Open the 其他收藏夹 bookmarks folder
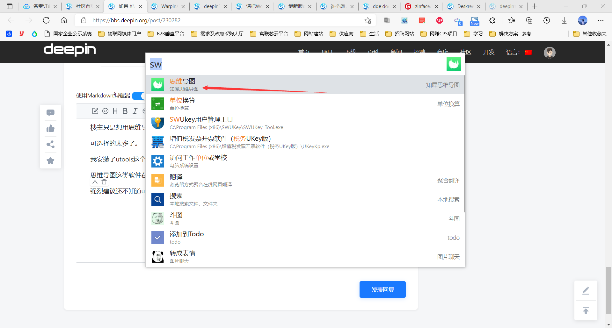This screenshot has height=328, width=612. (590, 34)
